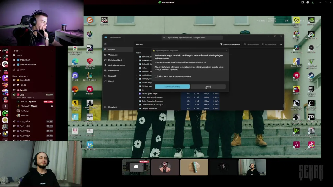Open the EA desktop shortcut
The height and width of the screenshot is (187, 333).
[75, 90]
